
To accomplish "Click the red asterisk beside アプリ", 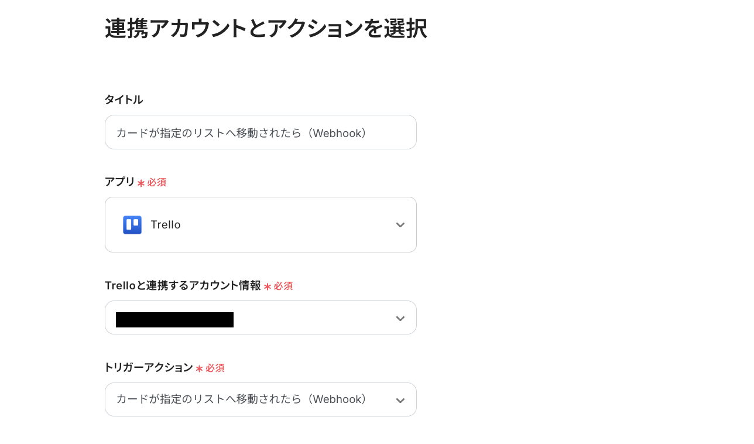I will (141, 183).
